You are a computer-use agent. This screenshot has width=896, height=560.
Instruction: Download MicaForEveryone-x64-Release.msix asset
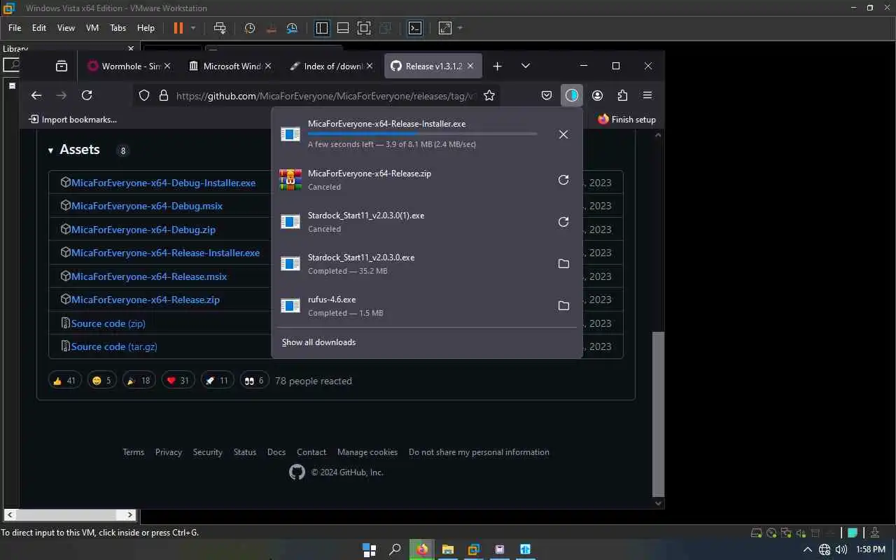[x=149, y=276]
